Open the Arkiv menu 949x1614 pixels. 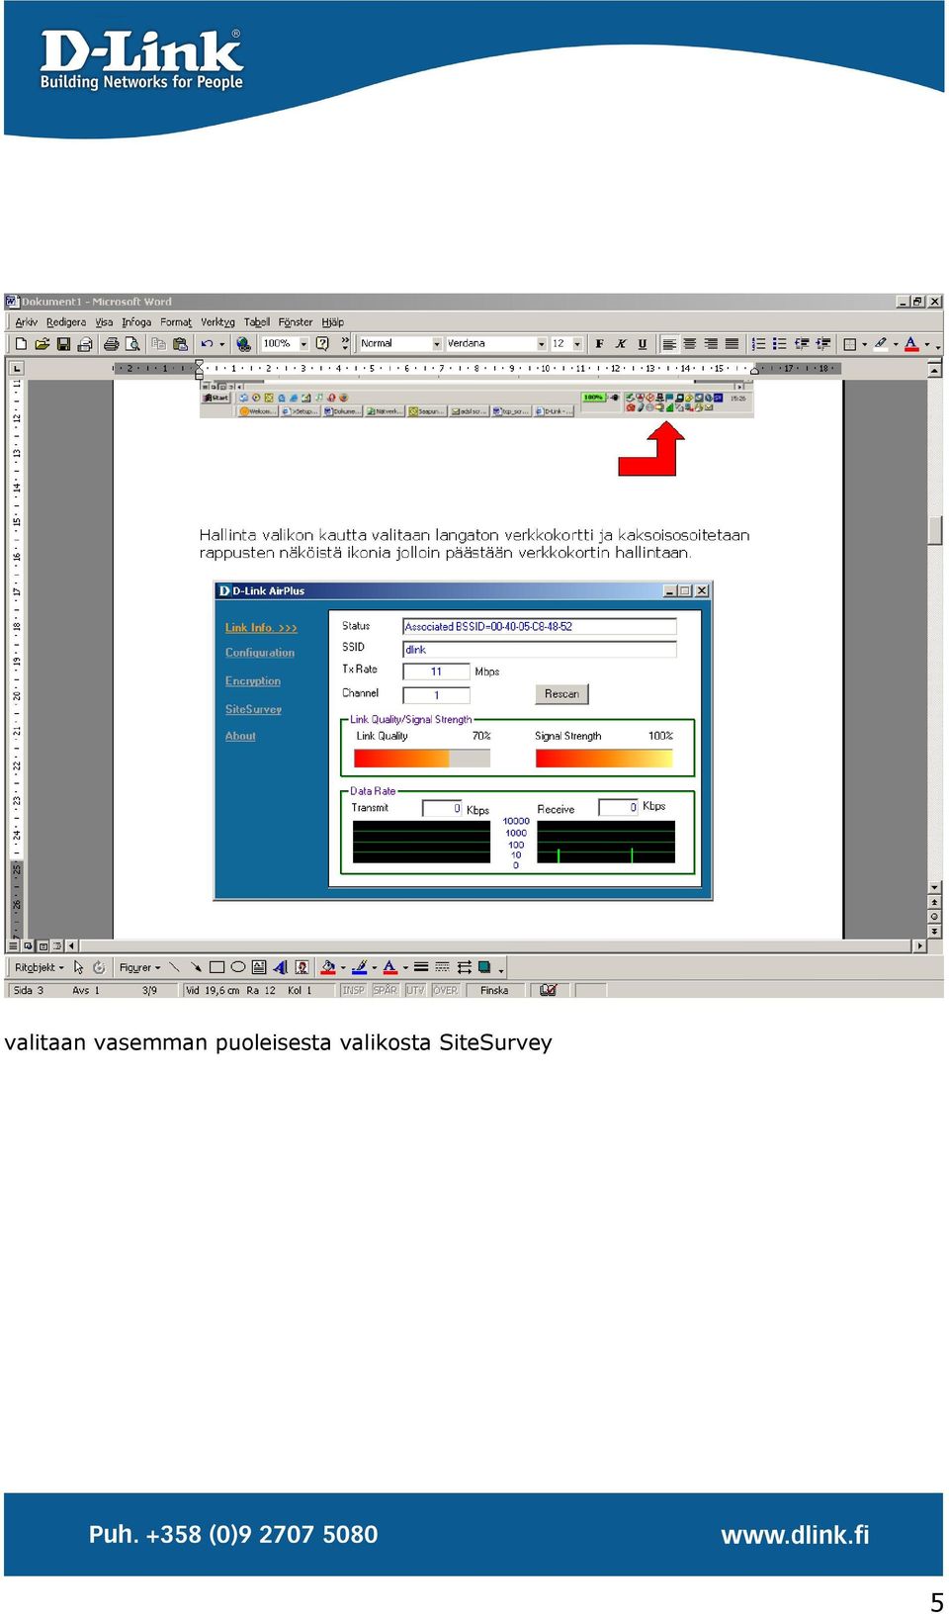pyautogui.click(x=27, y=322)
